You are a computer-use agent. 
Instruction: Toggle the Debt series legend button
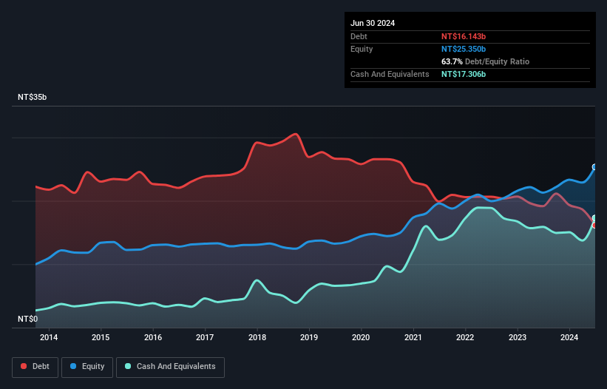35,367
